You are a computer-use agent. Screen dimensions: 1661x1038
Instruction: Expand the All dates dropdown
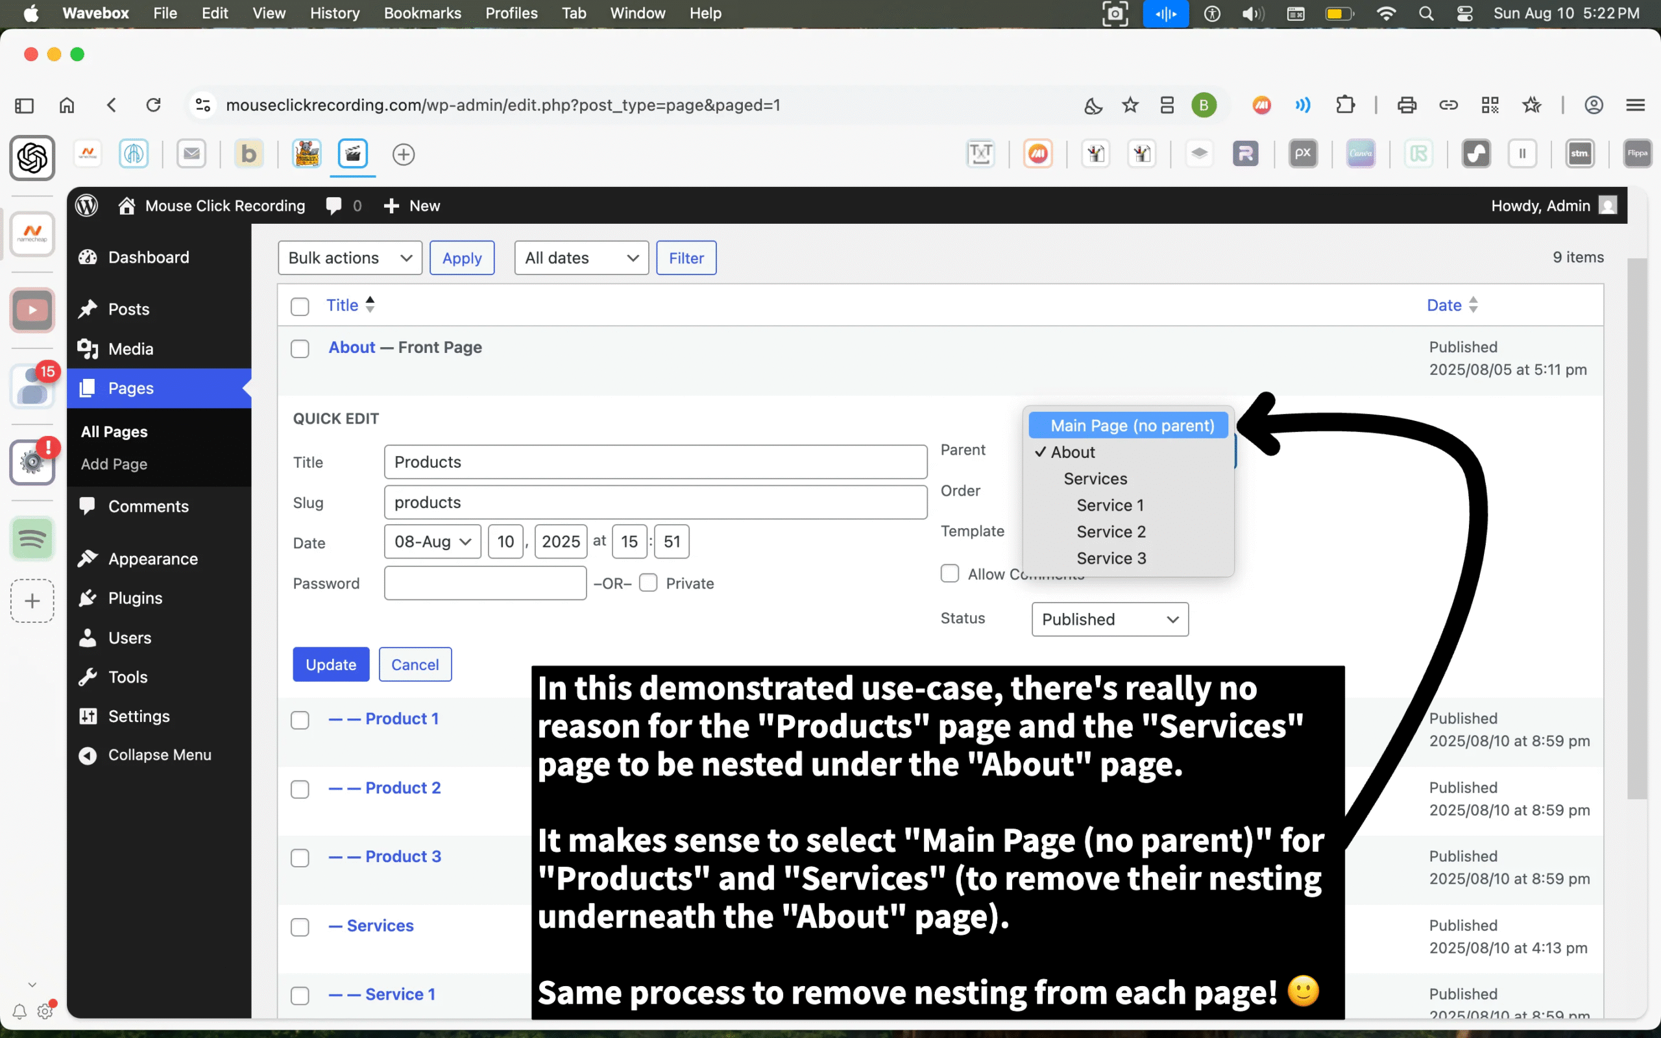pyautogui.click(x=581, y=258)
